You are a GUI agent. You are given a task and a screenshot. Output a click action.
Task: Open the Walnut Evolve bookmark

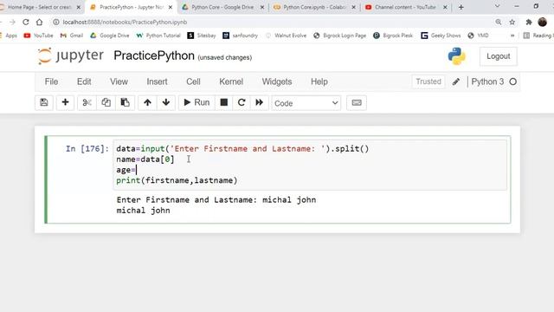(286, 36)
